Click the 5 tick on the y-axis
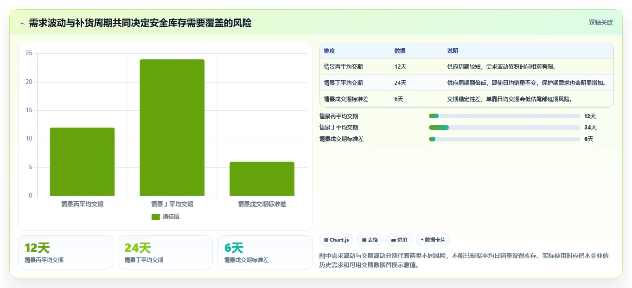The width and height of the screenshot is (632, 288). coord(31,167)
